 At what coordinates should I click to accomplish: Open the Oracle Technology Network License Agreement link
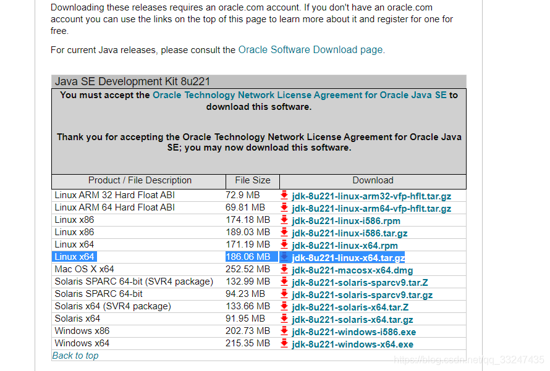[x=299, y=95]
